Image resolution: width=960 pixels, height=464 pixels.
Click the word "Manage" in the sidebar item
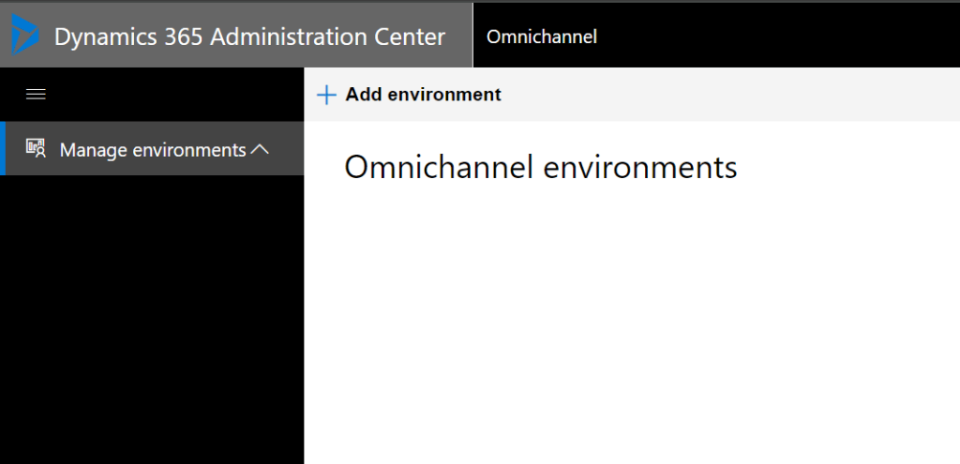click(x=93, y=149)
